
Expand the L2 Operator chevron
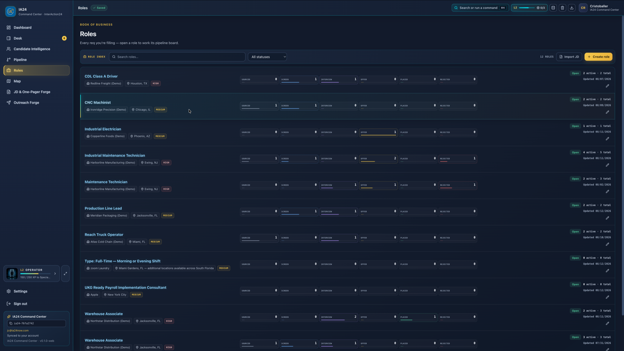coord(55,274)
